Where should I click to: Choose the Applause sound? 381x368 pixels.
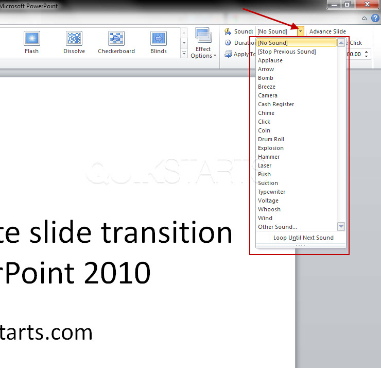[x=297, y=60]
